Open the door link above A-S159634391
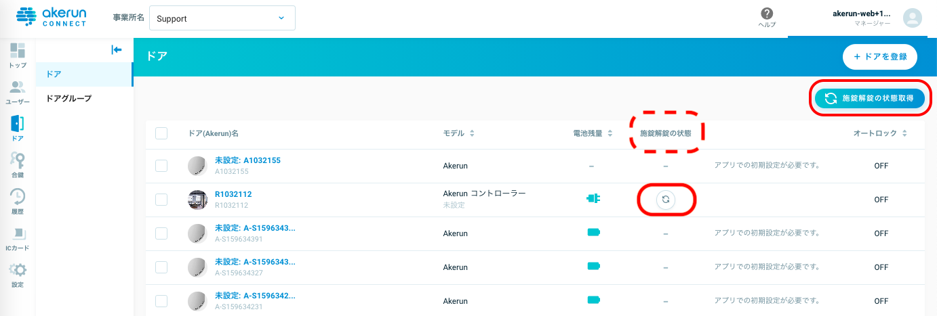Viewport: 937px width, 316px height. (x=255, y=228)
